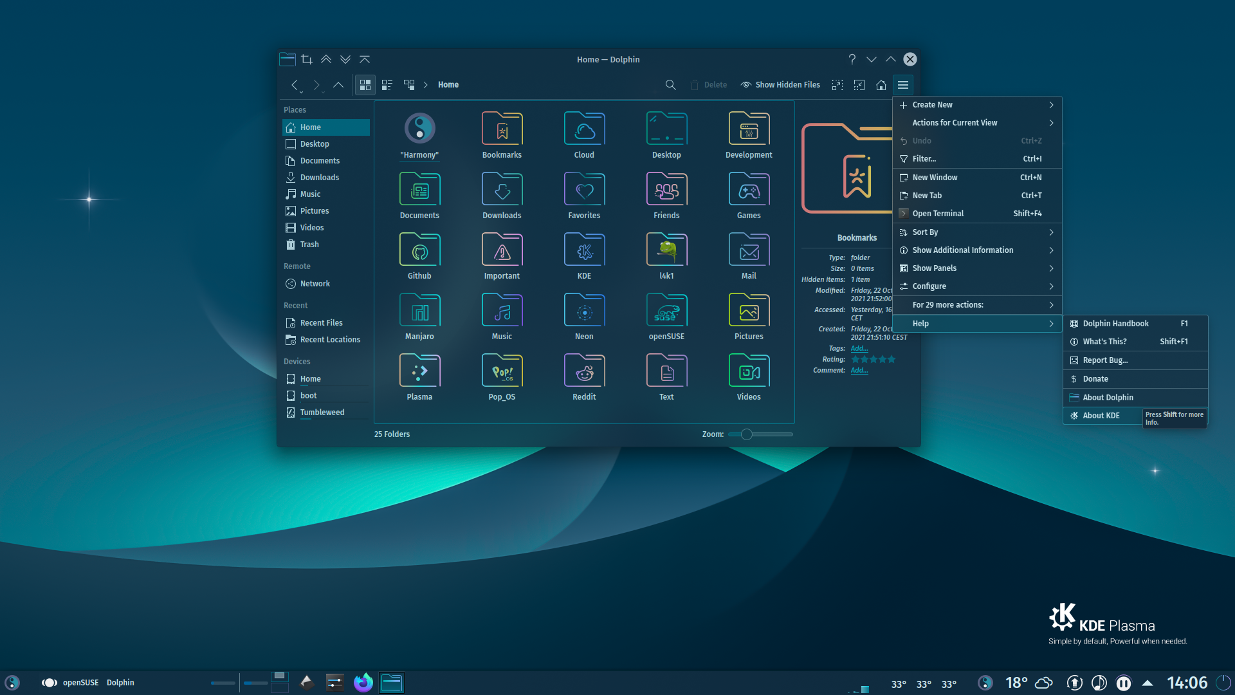The height and width of the screenshot is (695, 1235).
Task: Expand For 29 more actions submenu
Action: 977,305
